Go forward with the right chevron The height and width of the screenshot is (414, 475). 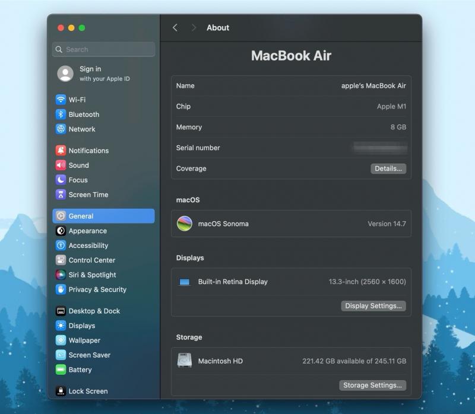194,28
